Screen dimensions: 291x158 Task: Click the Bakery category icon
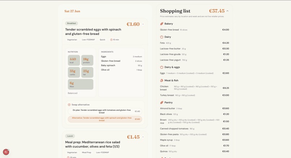tap(162, 24)
